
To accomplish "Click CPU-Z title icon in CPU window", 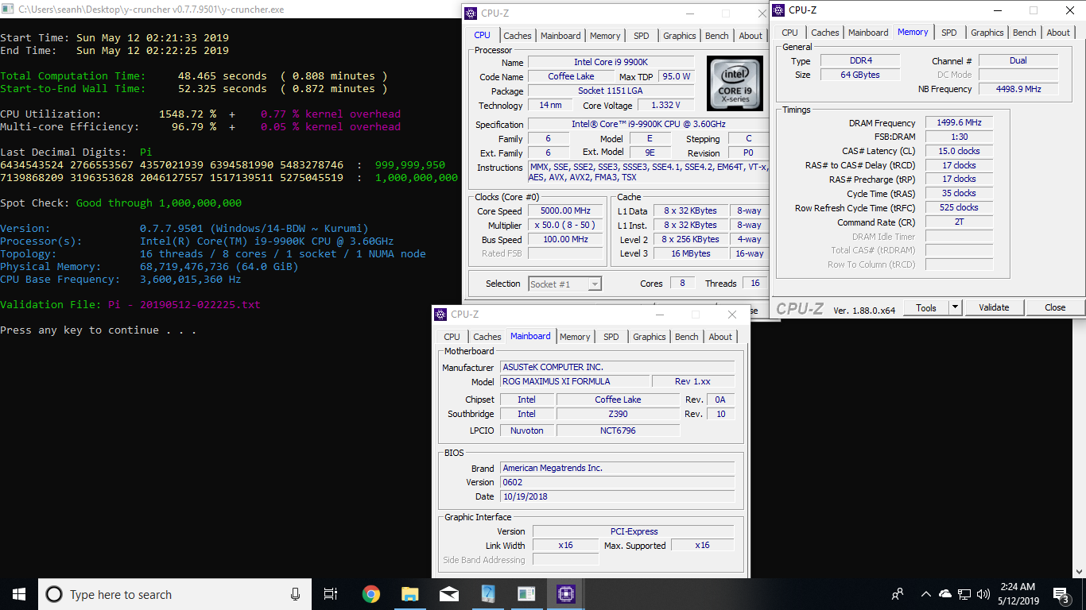I will (x=471, y=14).
